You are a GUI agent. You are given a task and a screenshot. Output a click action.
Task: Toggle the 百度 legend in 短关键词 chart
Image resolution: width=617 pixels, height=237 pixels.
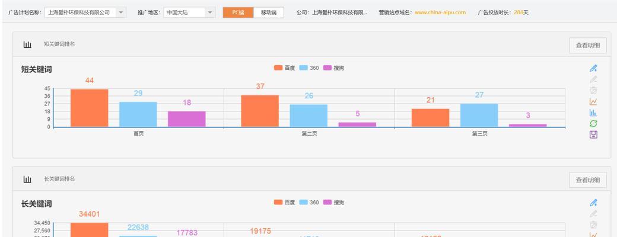pyautogui.click(x=285, y=68)
